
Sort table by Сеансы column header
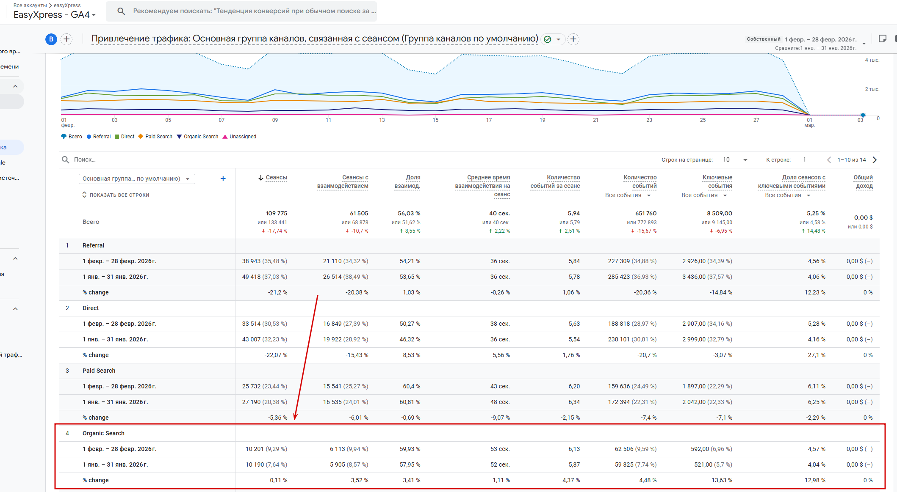pyautogui.click(x=276, y=178)
